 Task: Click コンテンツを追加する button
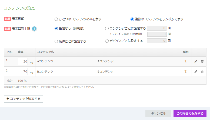point(24,99)
